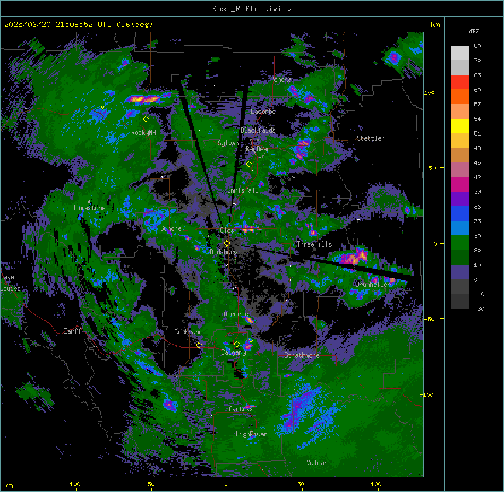The width and height of the screenshot is (504, 492).
Task: Click the Ponoka city label
Action: point(281,79)
